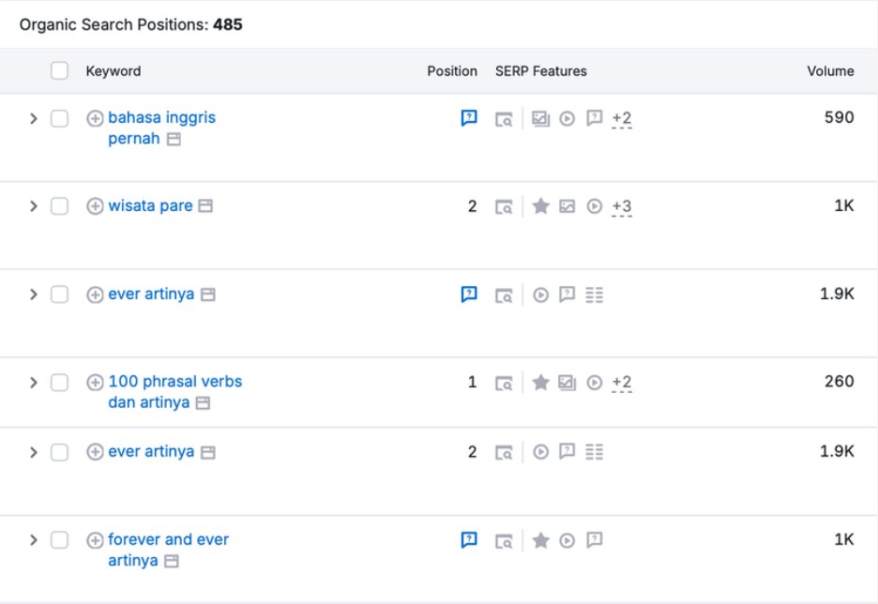Click blue featured snippet position icon for bahasa inggris pernah
Screen dimensions: 878x604
[469, 117]
